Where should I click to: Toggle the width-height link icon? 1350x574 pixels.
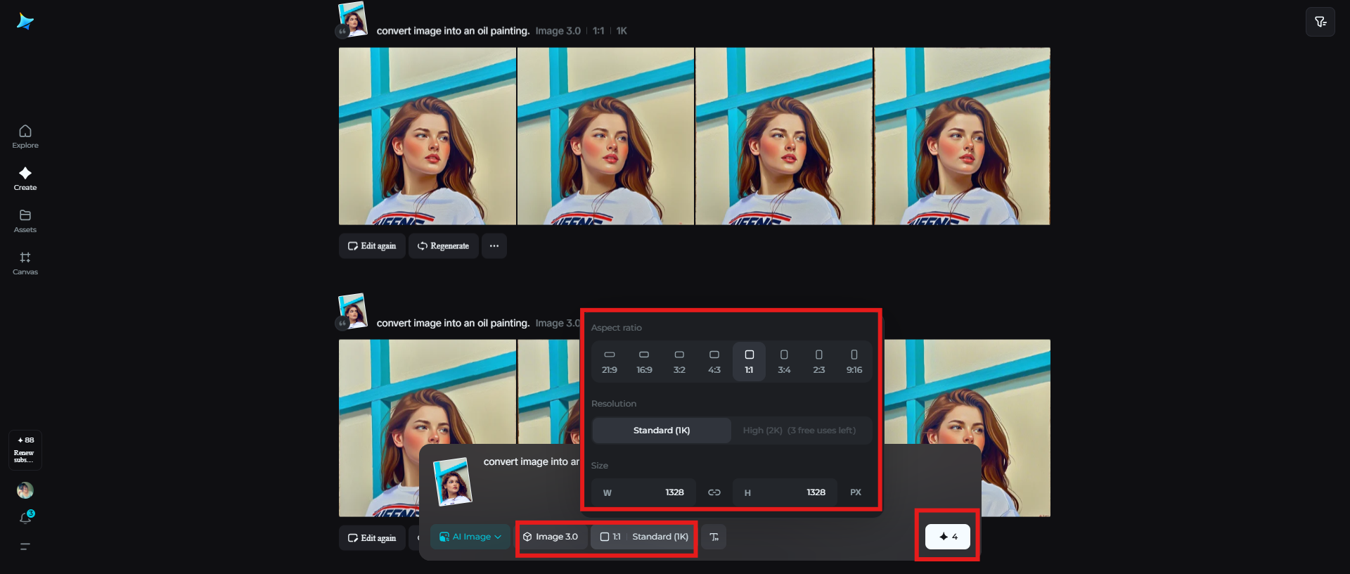pos(714,492)
